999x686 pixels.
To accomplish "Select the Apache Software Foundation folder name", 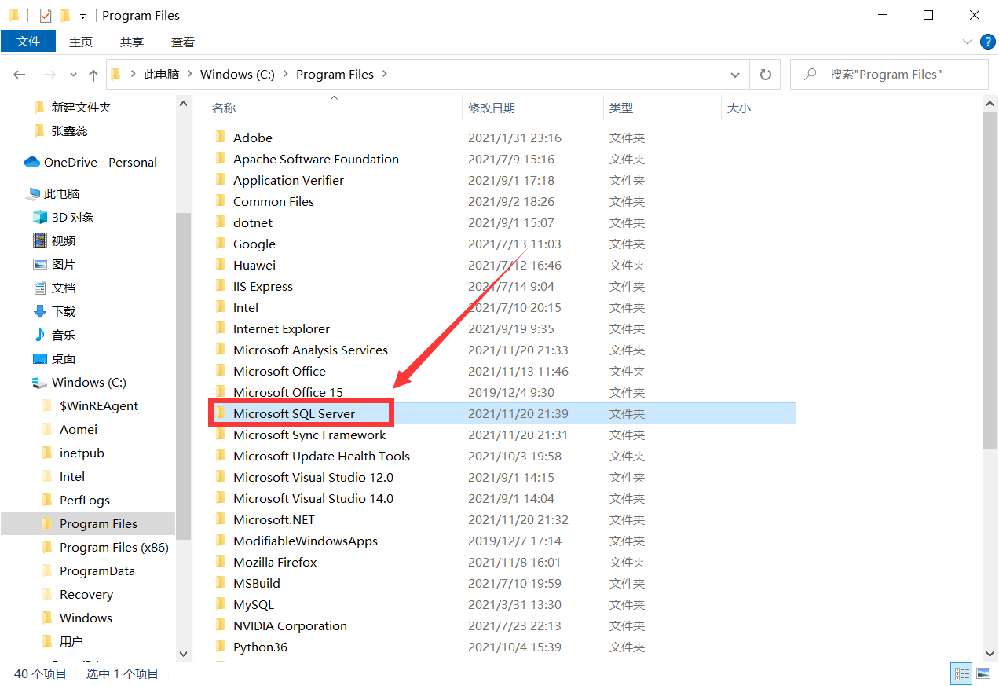I will [x=316, y=159].
